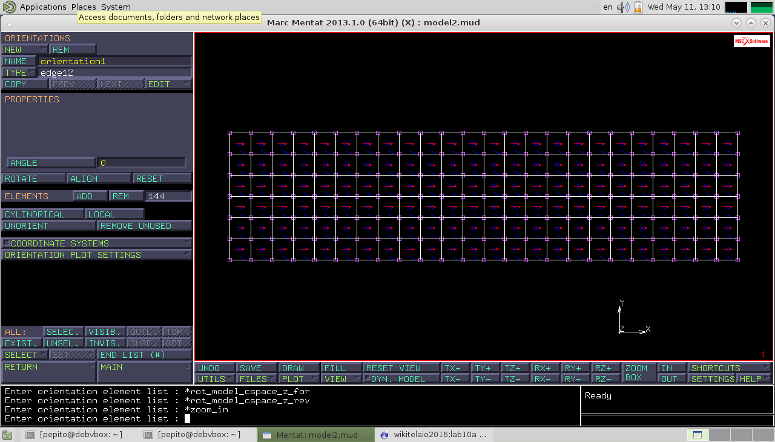Screen dimensions: 775x442
Task: Click the MSC Software logo in the viewport
Action: (x=751, y=41)
